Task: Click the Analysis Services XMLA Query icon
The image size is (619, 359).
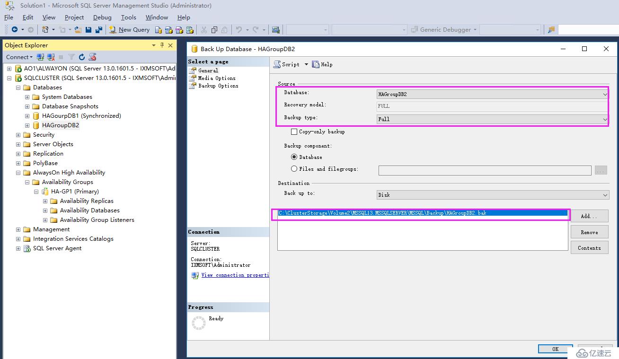Action: 190,29
